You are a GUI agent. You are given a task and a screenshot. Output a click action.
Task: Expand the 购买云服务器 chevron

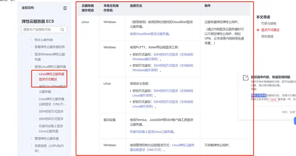(x=31, y=40)
